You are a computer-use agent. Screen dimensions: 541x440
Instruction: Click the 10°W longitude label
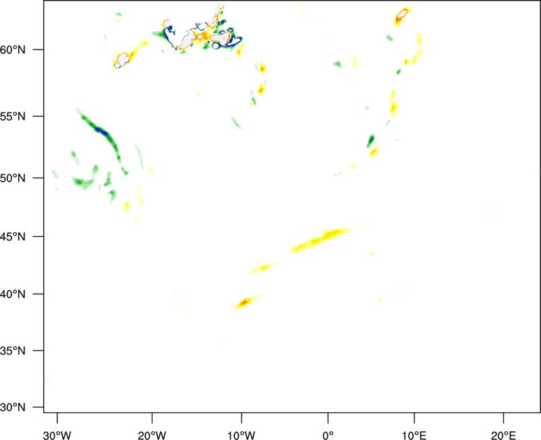[241, 435]
